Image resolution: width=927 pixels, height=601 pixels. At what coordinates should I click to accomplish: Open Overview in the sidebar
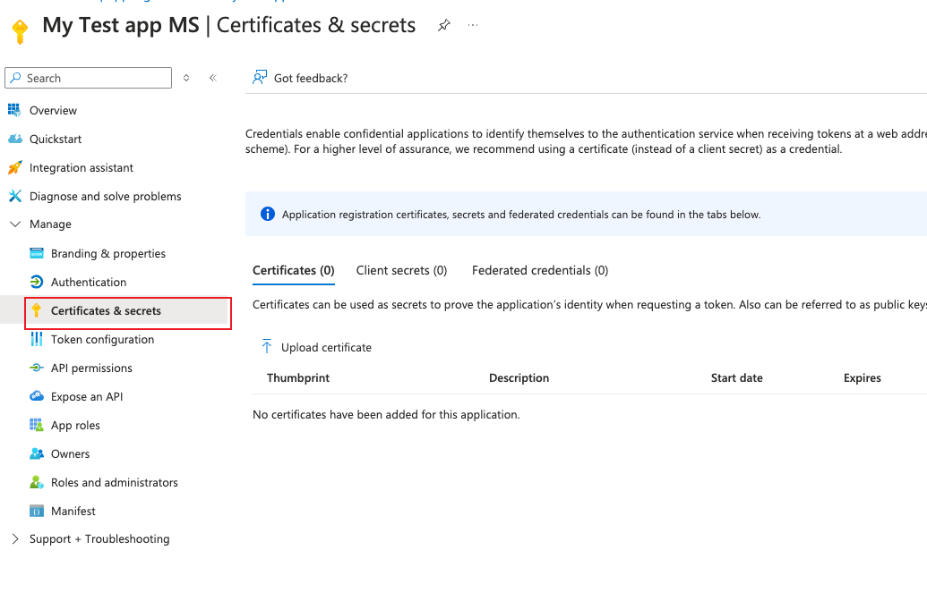[53, 110]
